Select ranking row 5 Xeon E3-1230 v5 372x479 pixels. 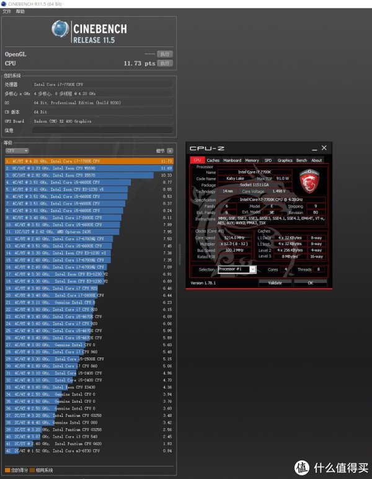[89, 189]
